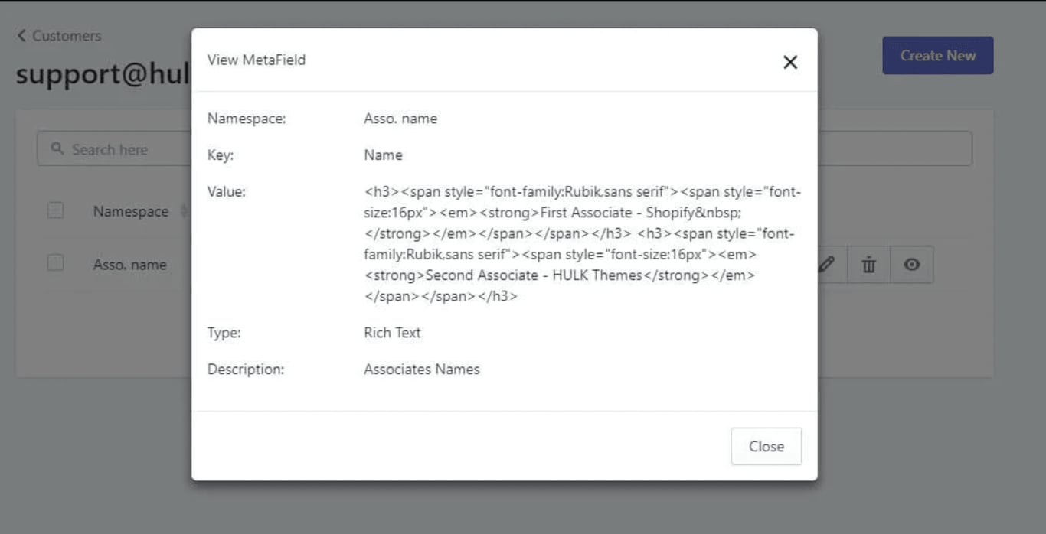Delete the metafield using trash icon
This screenshot has width=1046, height=534.
pyautogui.click(x=868, y=265)
